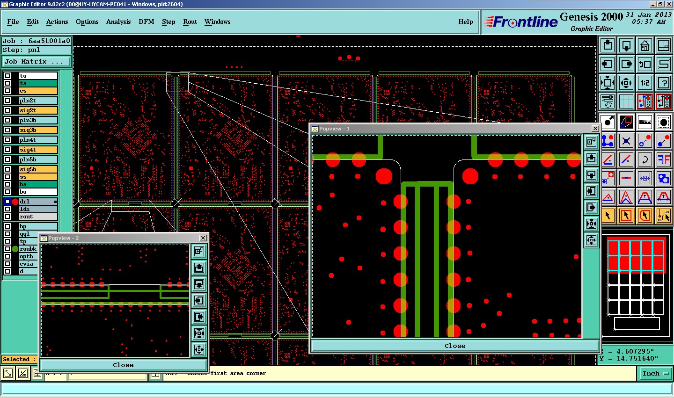The image size is (674, 398).
Task: Open the DFM menu
Action: pyautogui.click(x=147, y=22)
